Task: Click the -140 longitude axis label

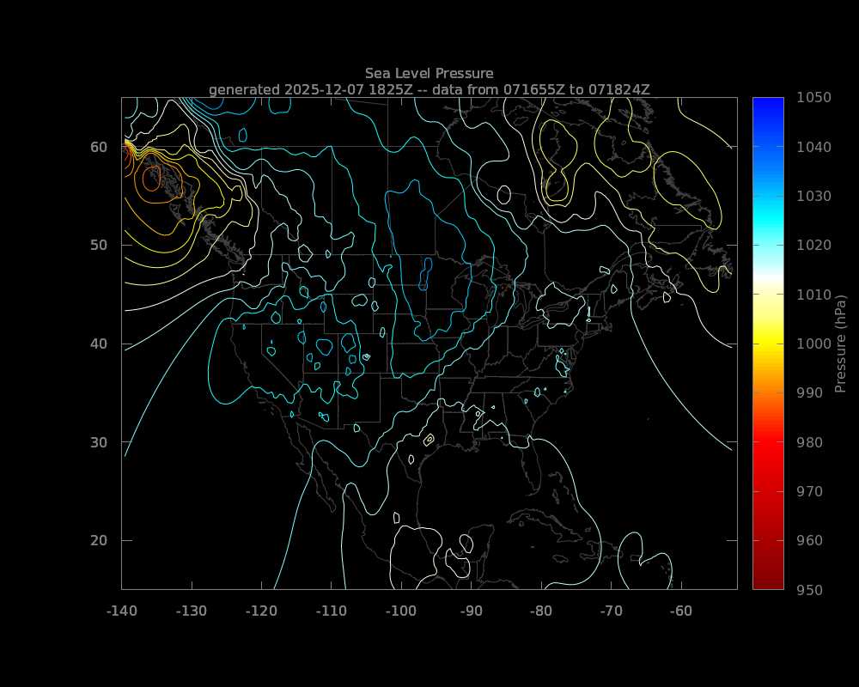Action: (121, 611)
